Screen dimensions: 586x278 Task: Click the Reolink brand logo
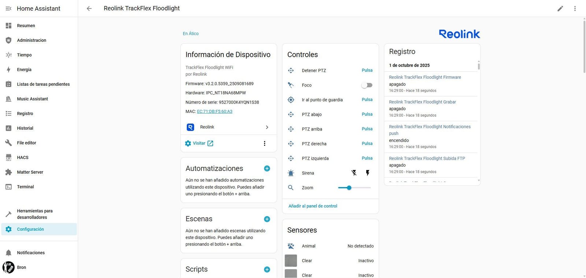460,34
